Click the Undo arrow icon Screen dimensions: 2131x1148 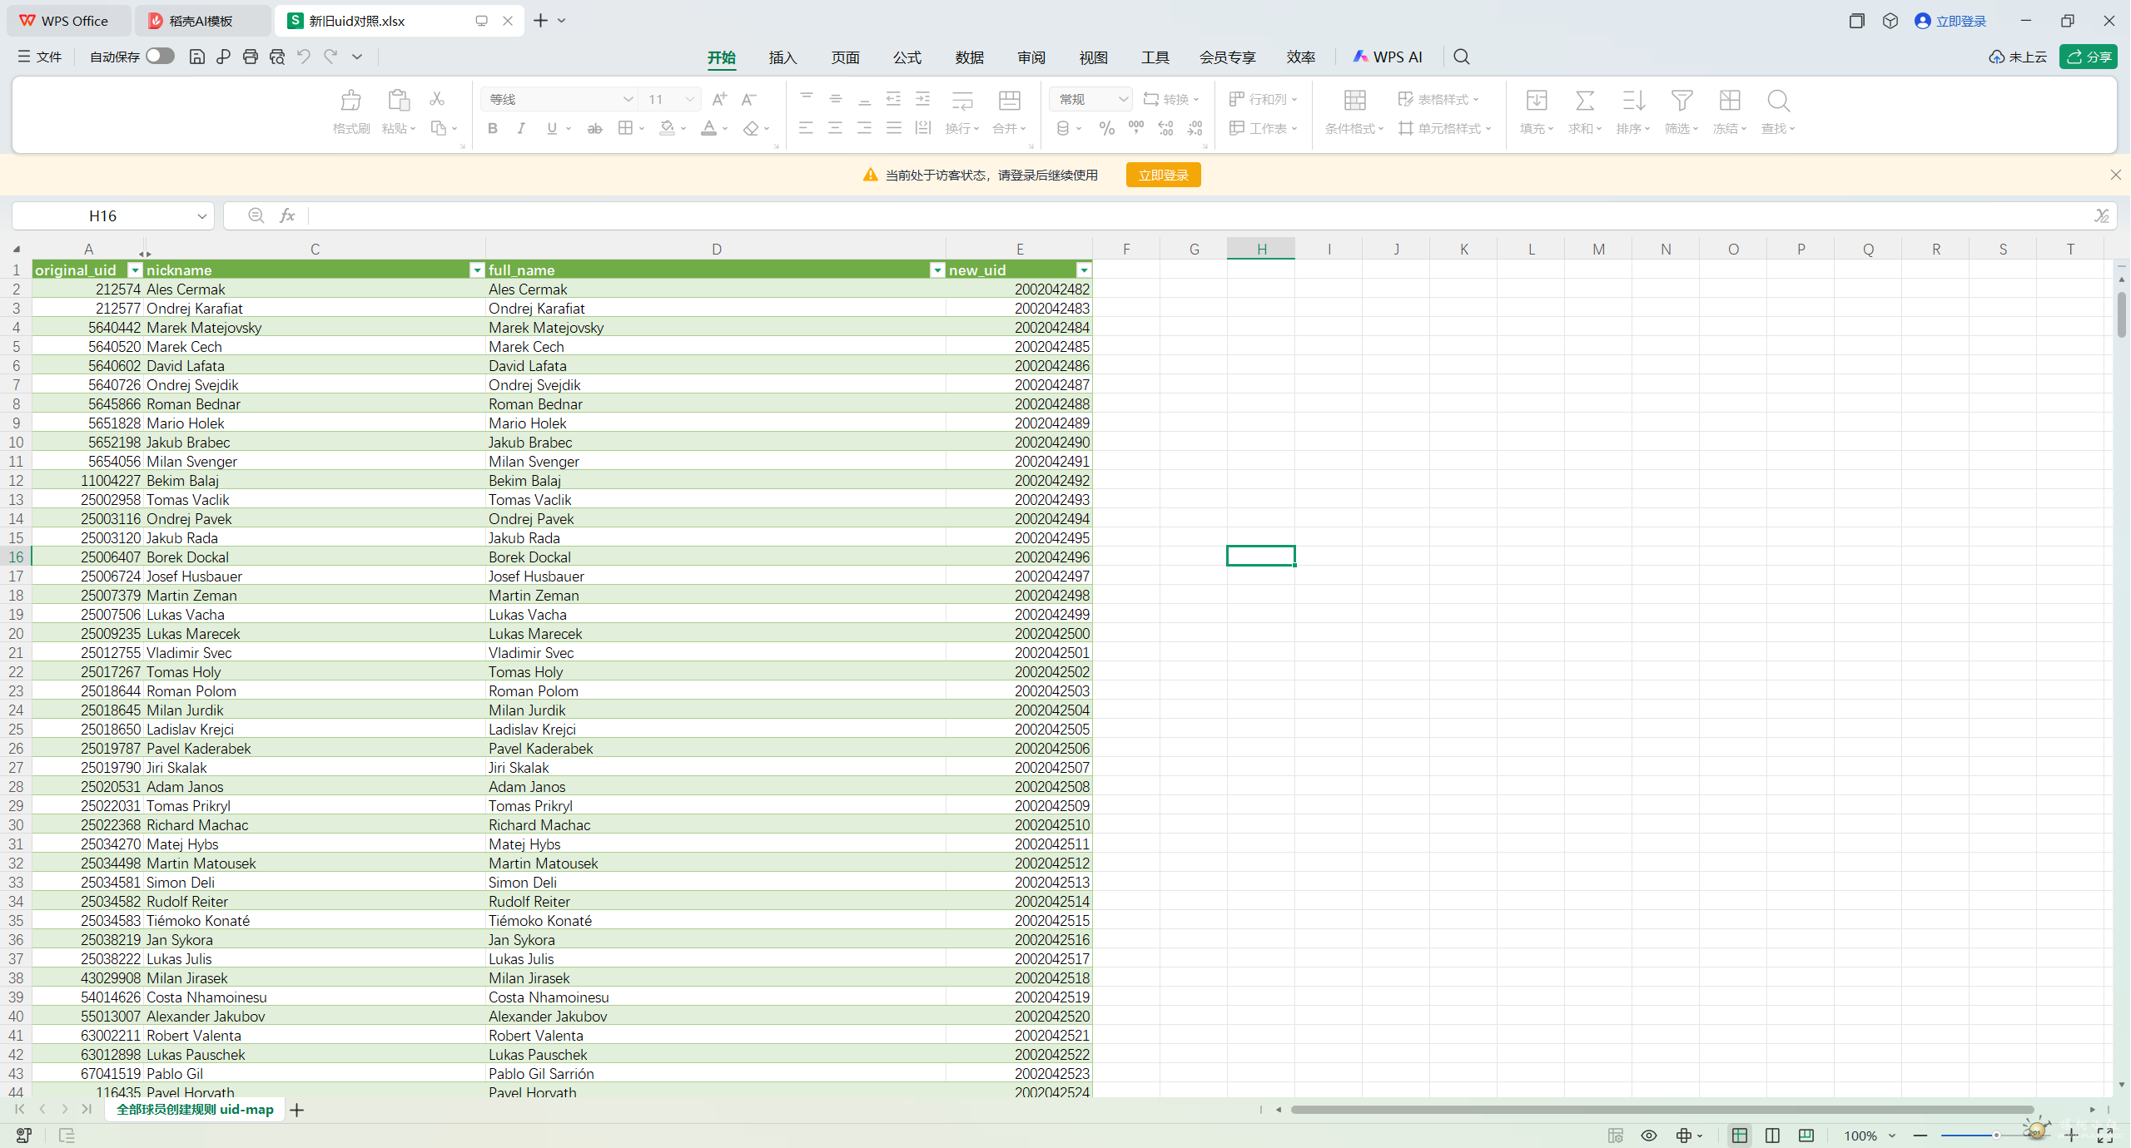pyautogui.click(x=304, y=57)
